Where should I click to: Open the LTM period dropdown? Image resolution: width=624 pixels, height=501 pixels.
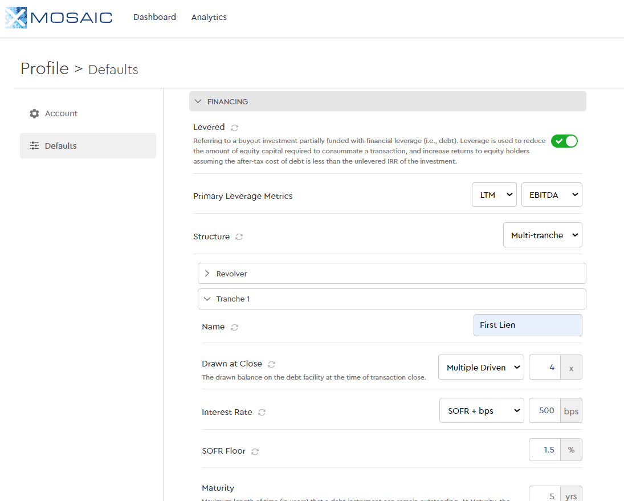point(494,195)
